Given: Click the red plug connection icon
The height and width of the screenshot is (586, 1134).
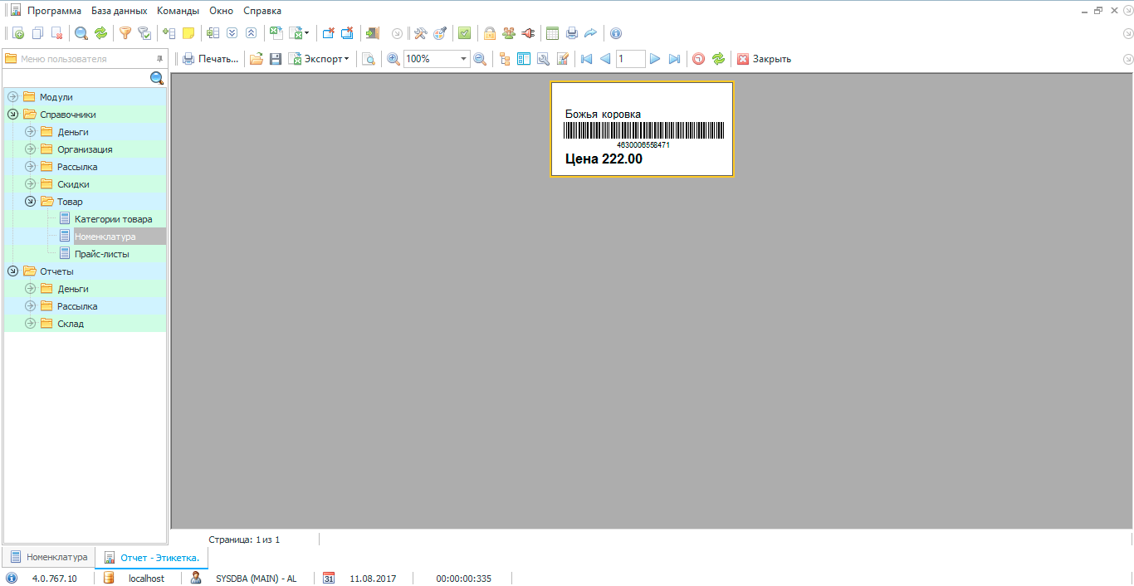Looking at the screenshot, I should (528, 33).
